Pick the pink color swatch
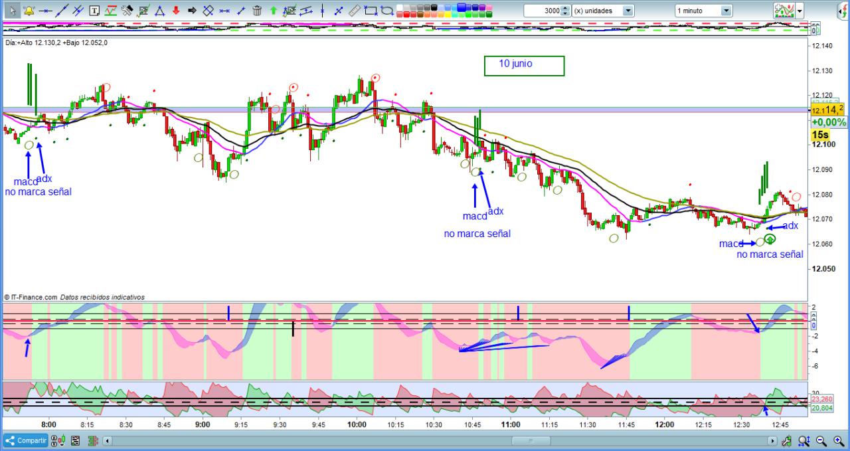The height and width of the screenshot is (451, 850). (489, 7)
